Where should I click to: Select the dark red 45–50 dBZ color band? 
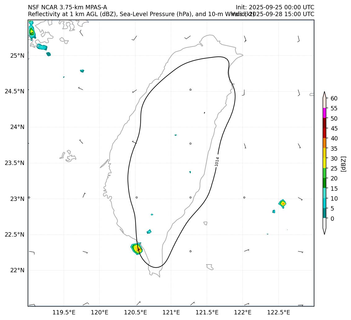click(324, 123)
